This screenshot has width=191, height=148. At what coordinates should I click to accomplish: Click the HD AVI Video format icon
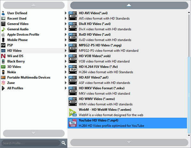coord(73,16)
